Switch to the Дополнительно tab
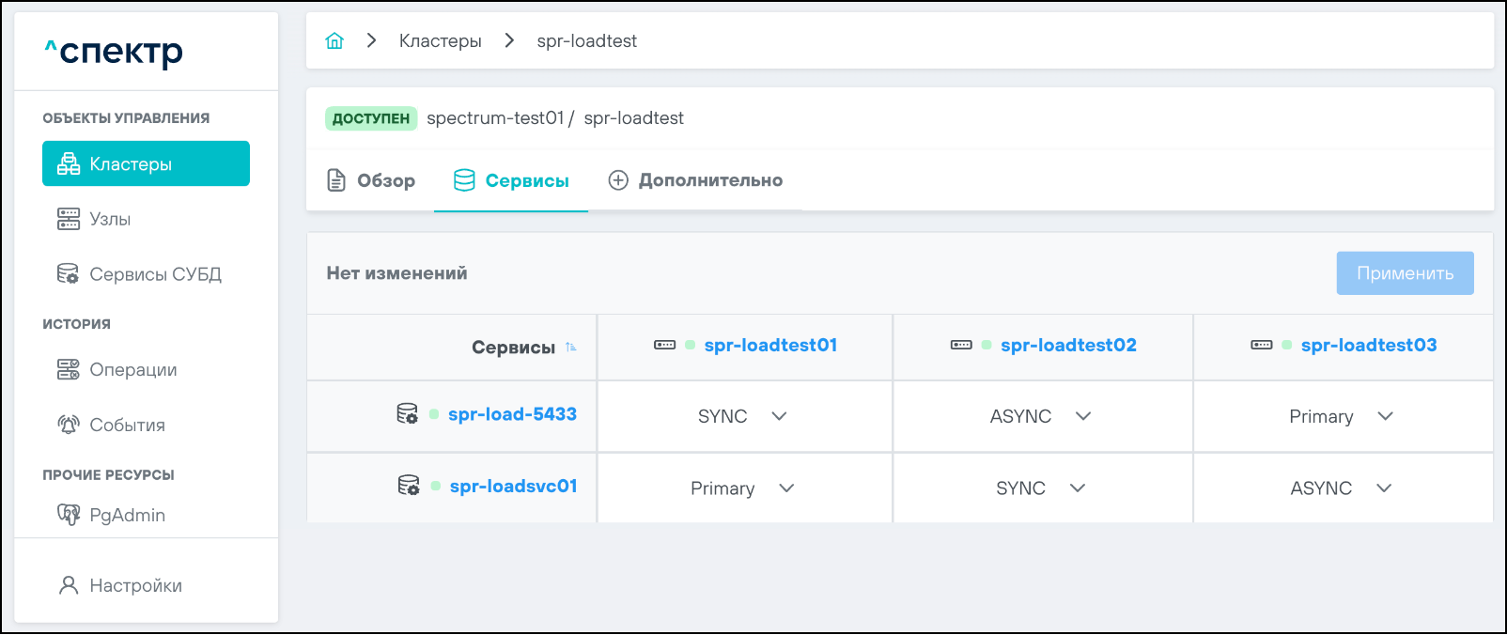Screen dimensions: 1507x635 click(695, 180)
